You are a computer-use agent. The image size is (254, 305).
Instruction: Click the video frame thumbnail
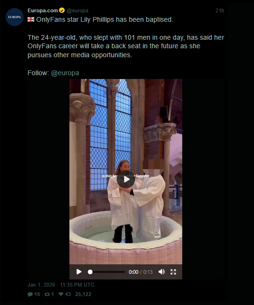coord(126,172)
